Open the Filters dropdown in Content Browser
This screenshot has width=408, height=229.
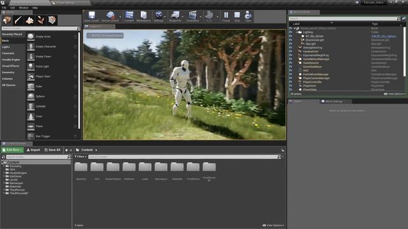coord(80,157)
